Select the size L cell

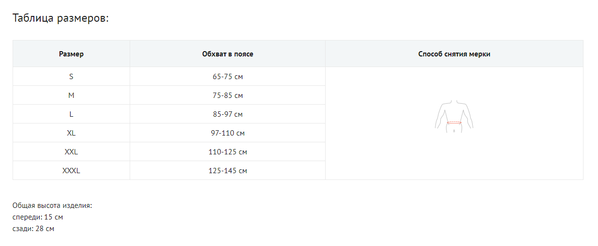[x=71, y=114]
